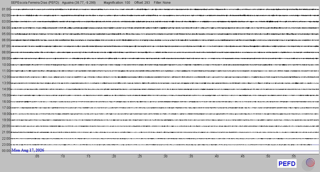
Task: Click the Mon Aug 17, 2026 date label
Action: 28,150
